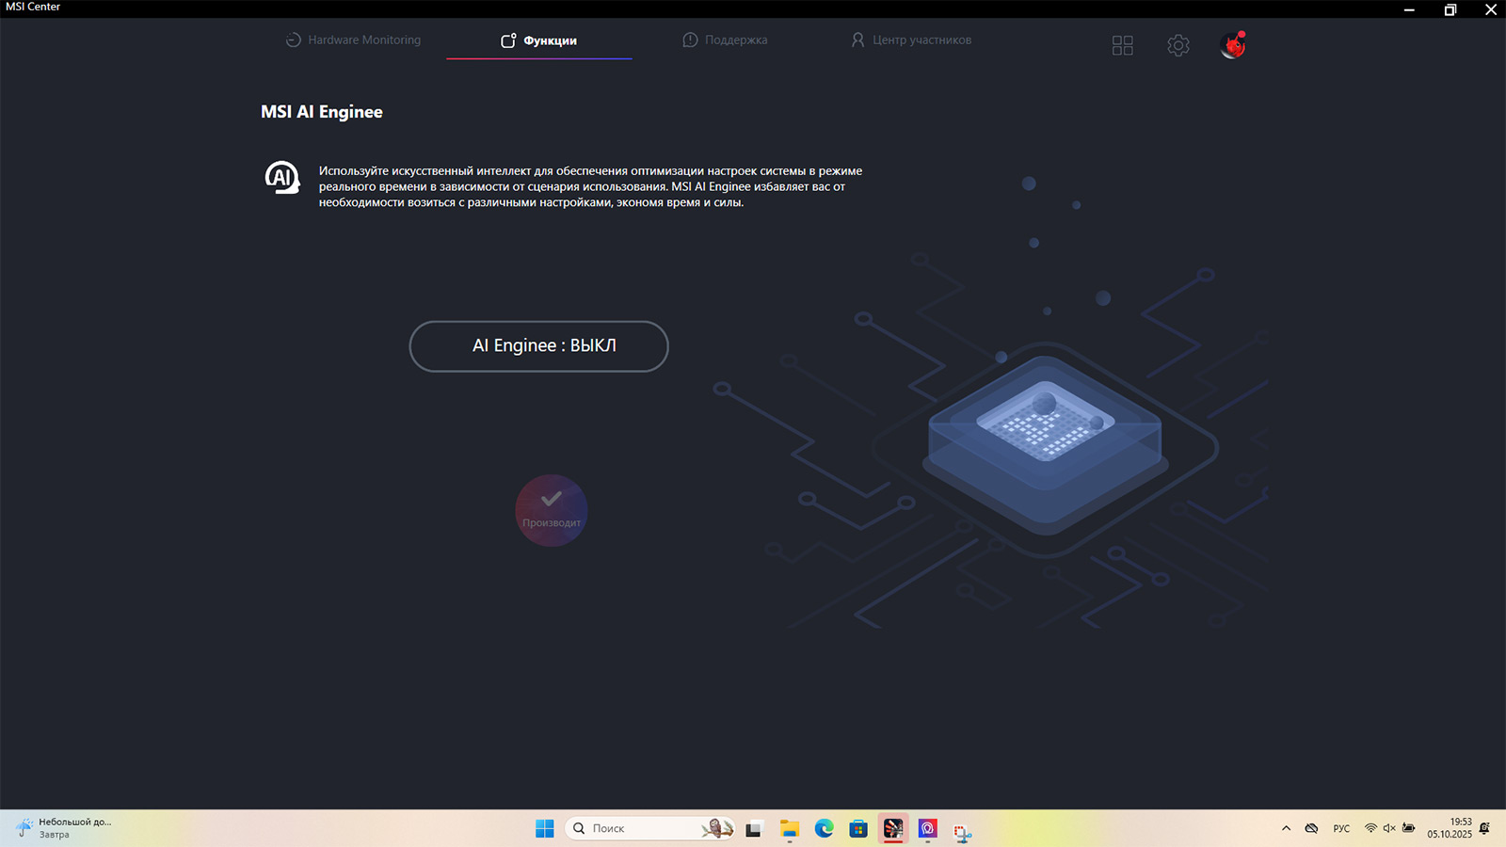Viewport: 1506px width, 847px height.
Task: Open the weather widget in taskbar
Action: tap(66, 828)
